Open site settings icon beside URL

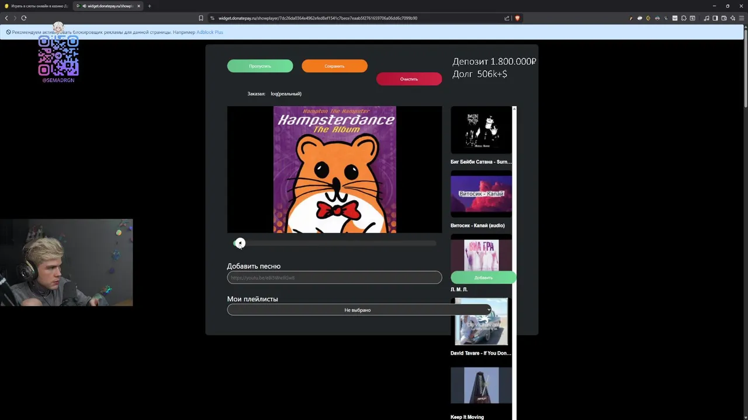[213, 18]
